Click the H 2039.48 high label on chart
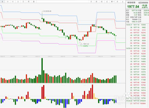Screen dimensions: 149x108 pos(47,11)
